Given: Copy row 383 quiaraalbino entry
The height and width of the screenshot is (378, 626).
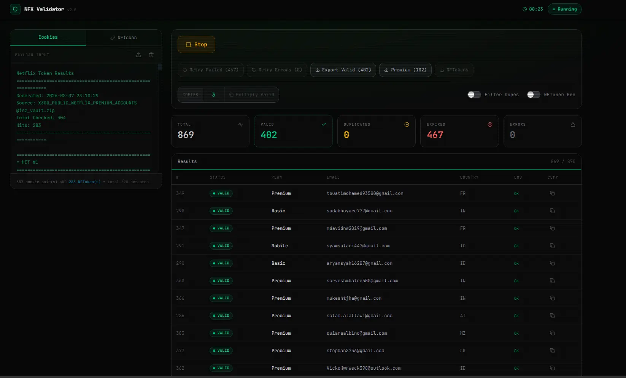Looking at the screenshot, I should pyautogui.click(x=552, y=333).
